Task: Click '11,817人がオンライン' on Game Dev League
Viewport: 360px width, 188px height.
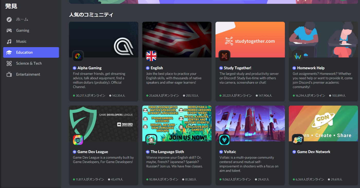Action: point(90,180)
